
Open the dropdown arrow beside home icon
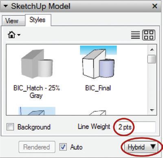click(19, 35)
